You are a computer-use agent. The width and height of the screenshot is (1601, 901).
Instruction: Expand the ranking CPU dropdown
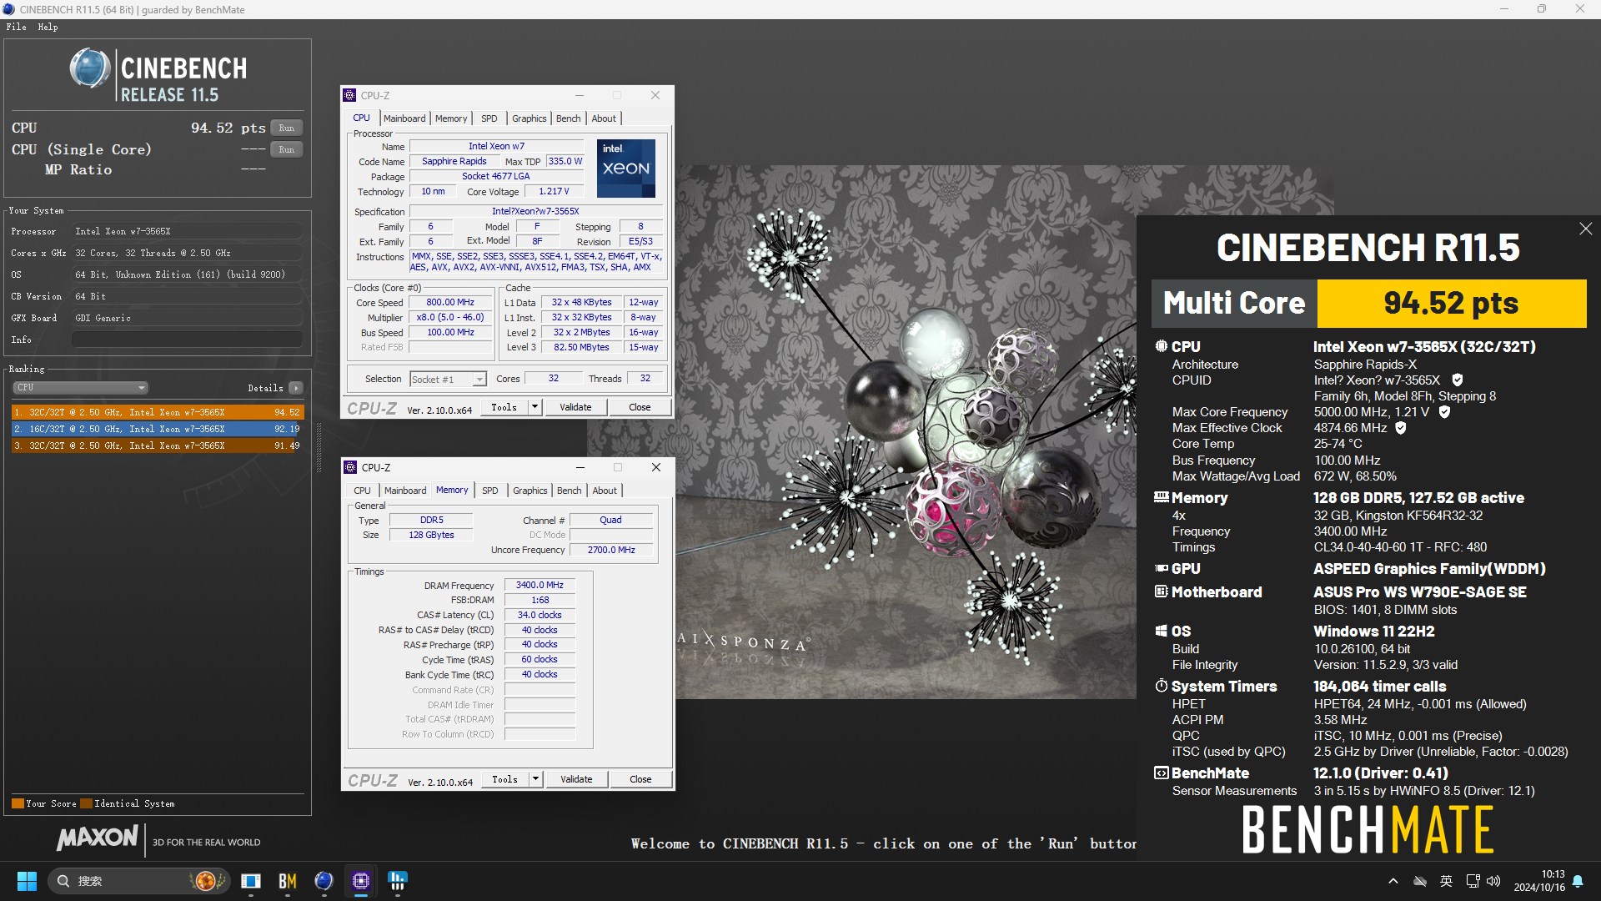tap(81, 387)
